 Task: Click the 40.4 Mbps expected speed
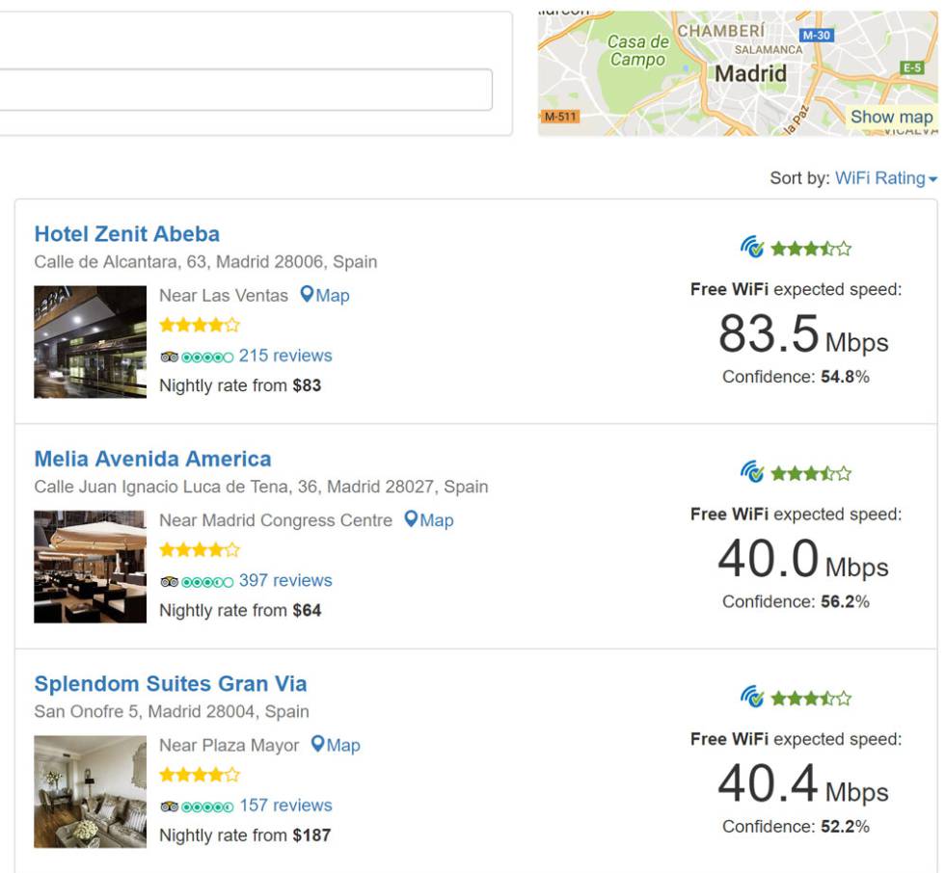pyautogui.click(x=803, y=784)
